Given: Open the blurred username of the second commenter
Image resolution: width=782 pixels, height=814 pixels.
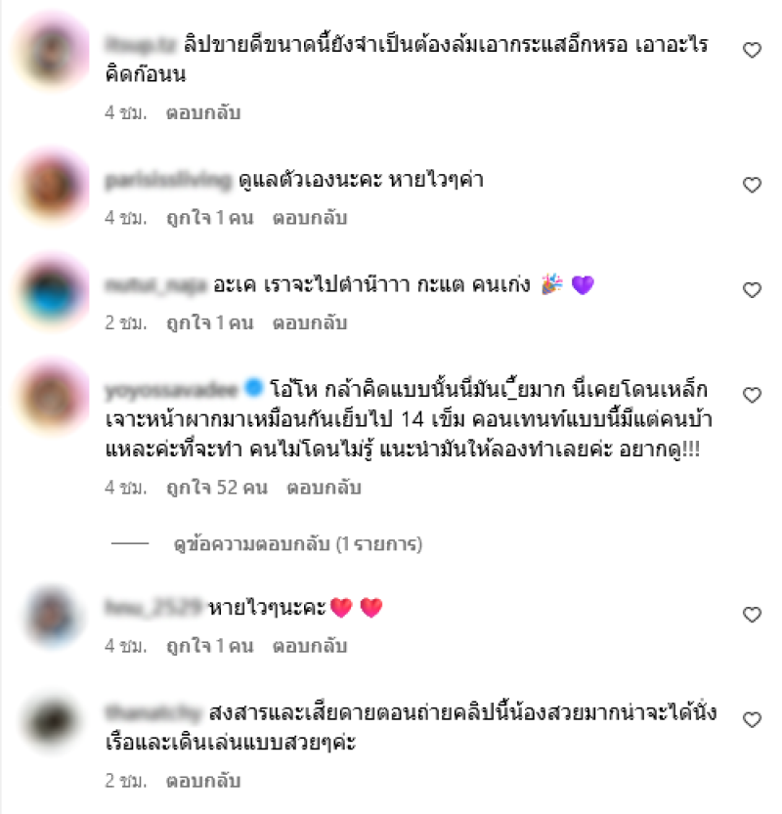Looking at the screenshot, I should pyautogui.click(x=168, y=180).
